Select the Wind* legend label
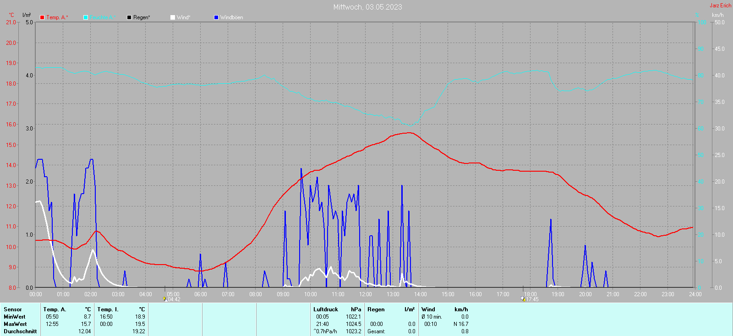 pos(183,17)
